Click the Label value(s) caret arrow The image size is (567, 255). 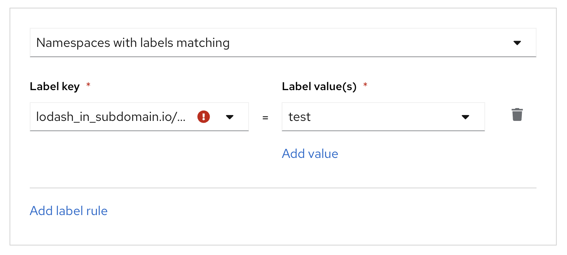[465, 117]
